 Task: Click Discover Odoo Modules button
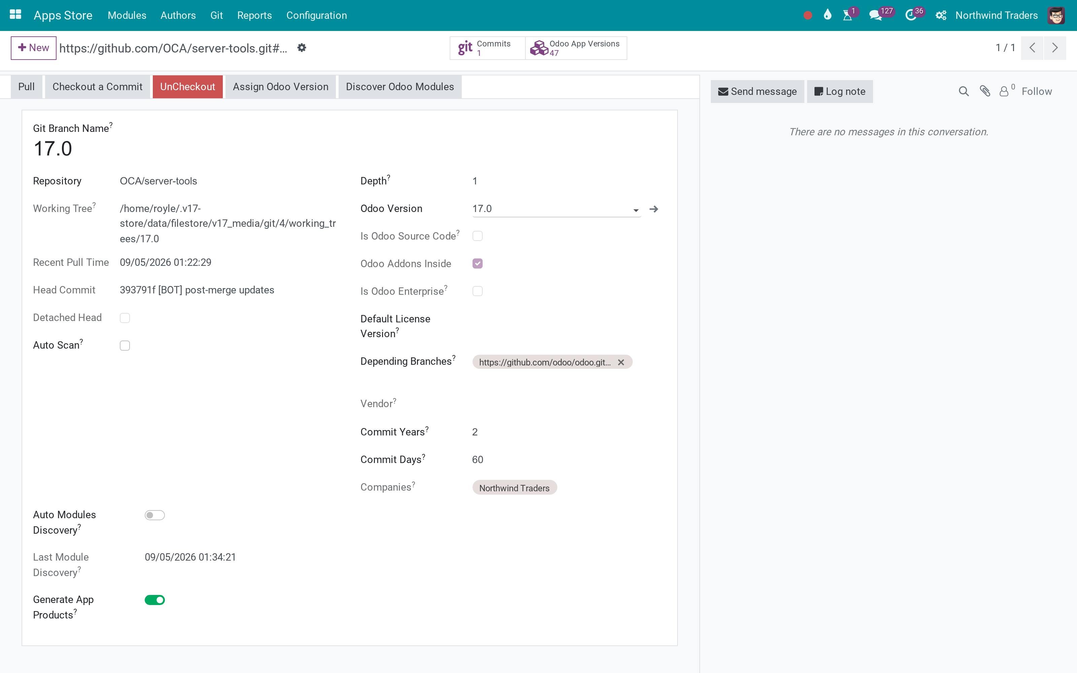[x=399, y=87]
